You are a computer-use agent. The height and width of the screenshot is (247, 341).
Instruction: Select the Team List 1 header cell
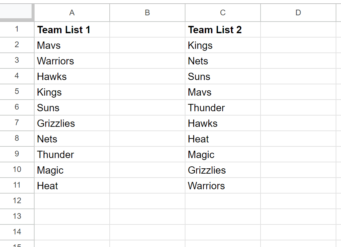point(72,30)
